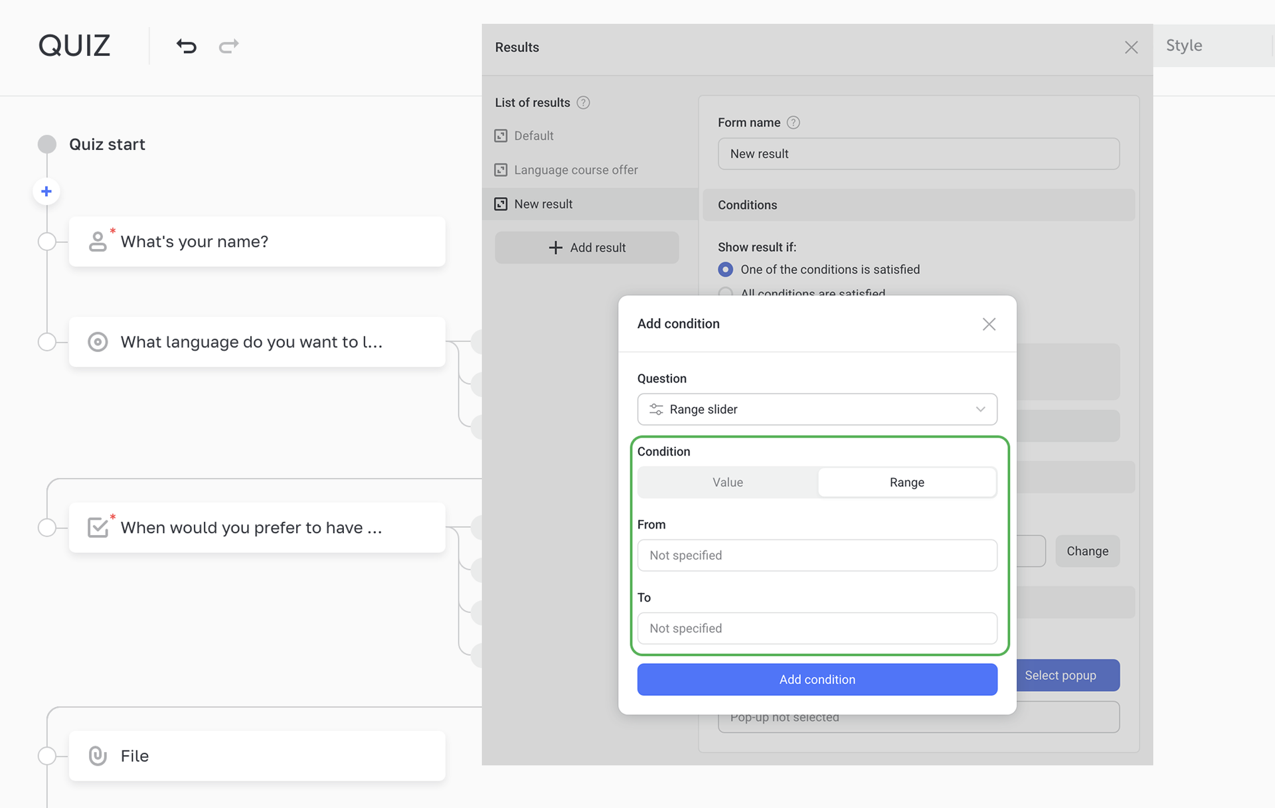
Task: Open the Range slider question dropdown
Action: (817, 410)
